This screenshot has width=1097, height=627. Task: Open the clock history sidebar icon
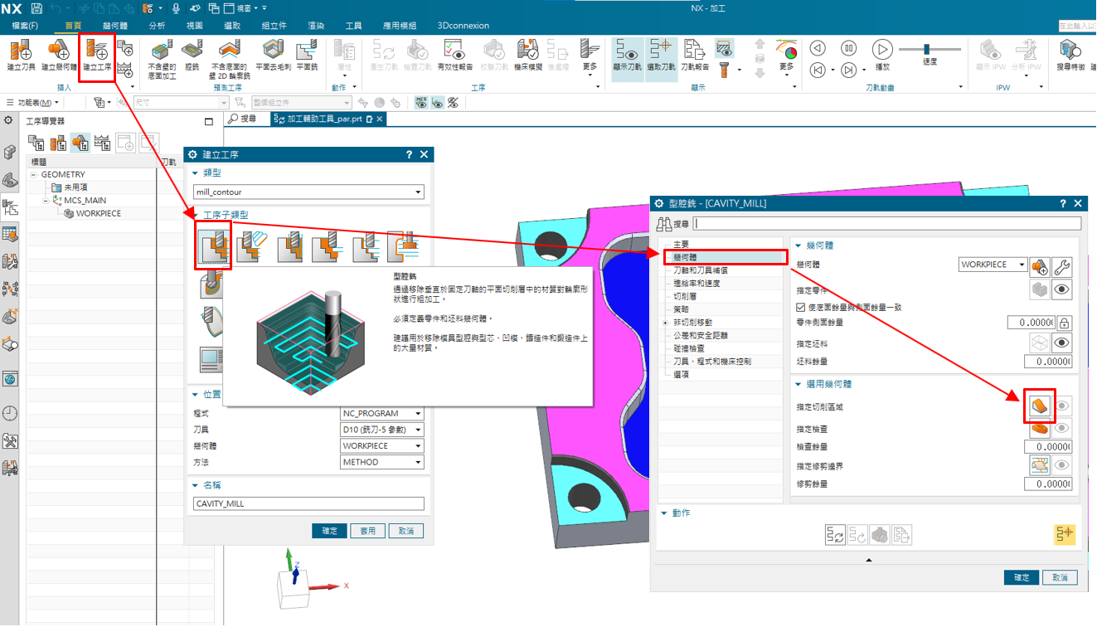coord(10,412)
